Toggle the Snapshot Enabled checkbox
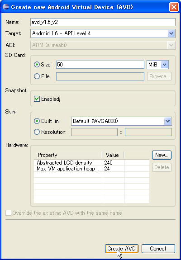 pos(37,99)
